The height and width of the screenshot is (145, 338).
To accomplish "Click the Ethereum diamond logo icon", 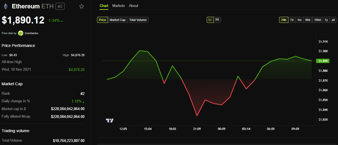I will click(6, 6).
